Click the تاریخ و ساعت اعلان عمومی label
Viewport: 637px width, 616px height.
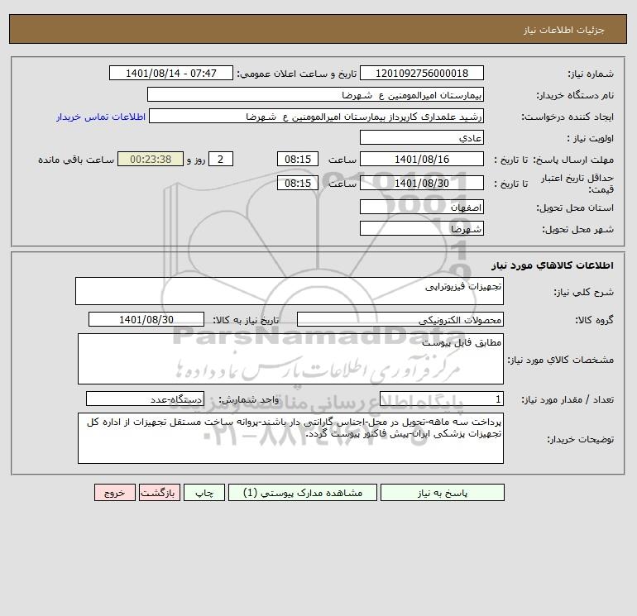point(297,74)
